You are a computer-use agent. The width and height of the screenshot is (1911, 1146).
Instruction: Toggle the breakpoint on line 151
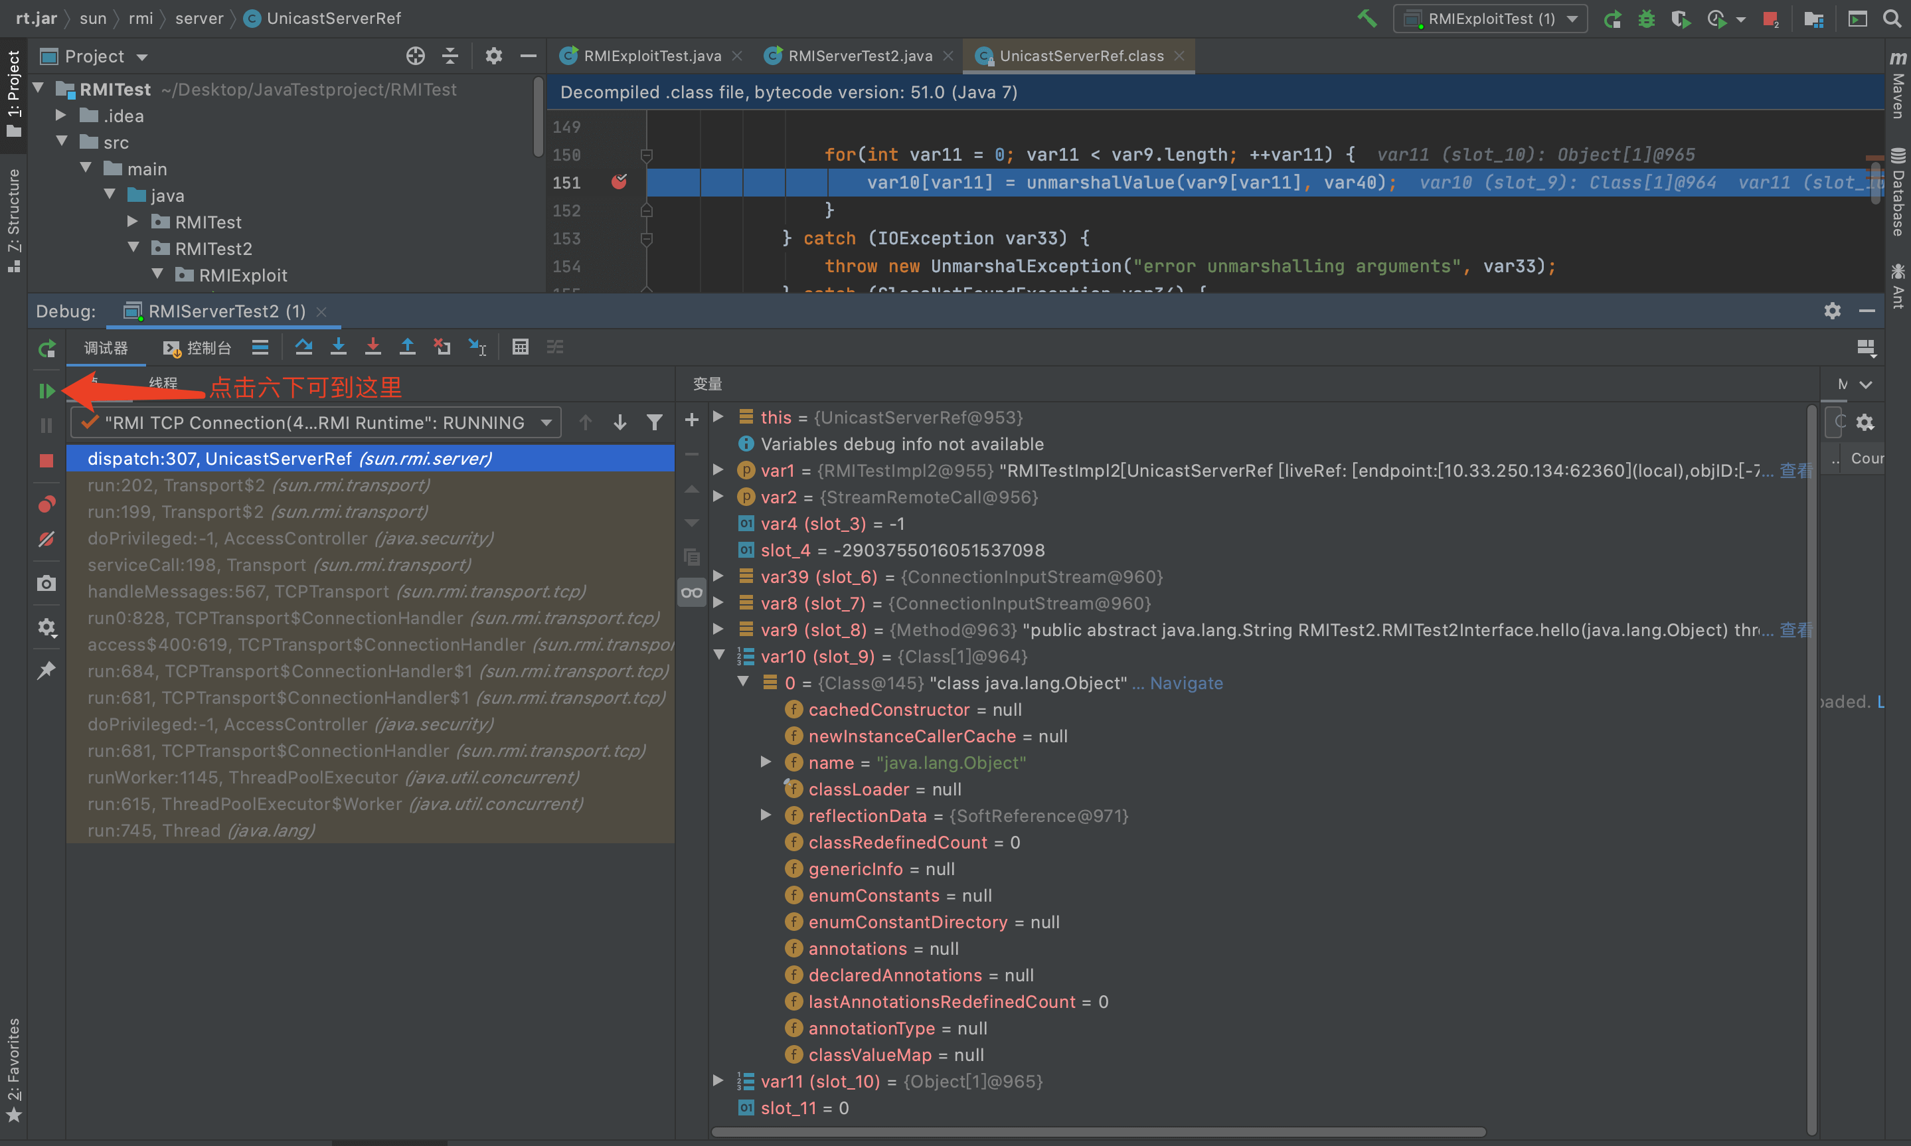click(x=620, y=182)
